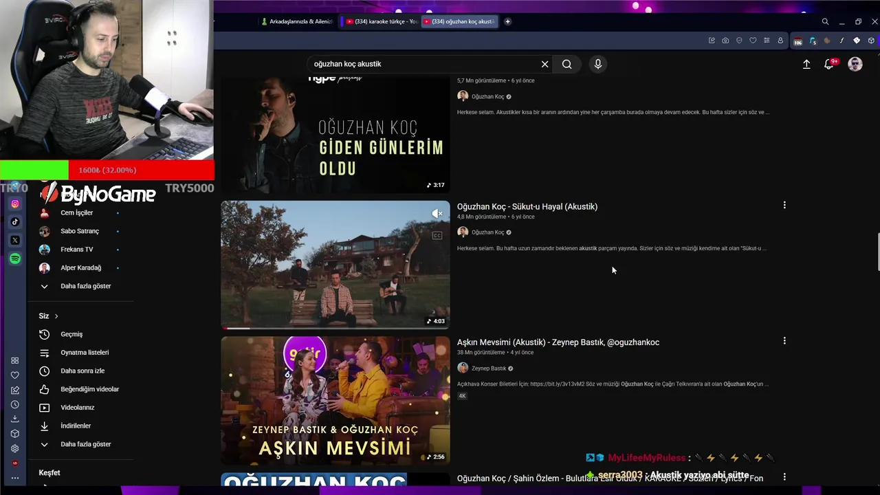Open TikTok in the browser sidebar

point(15,222)
